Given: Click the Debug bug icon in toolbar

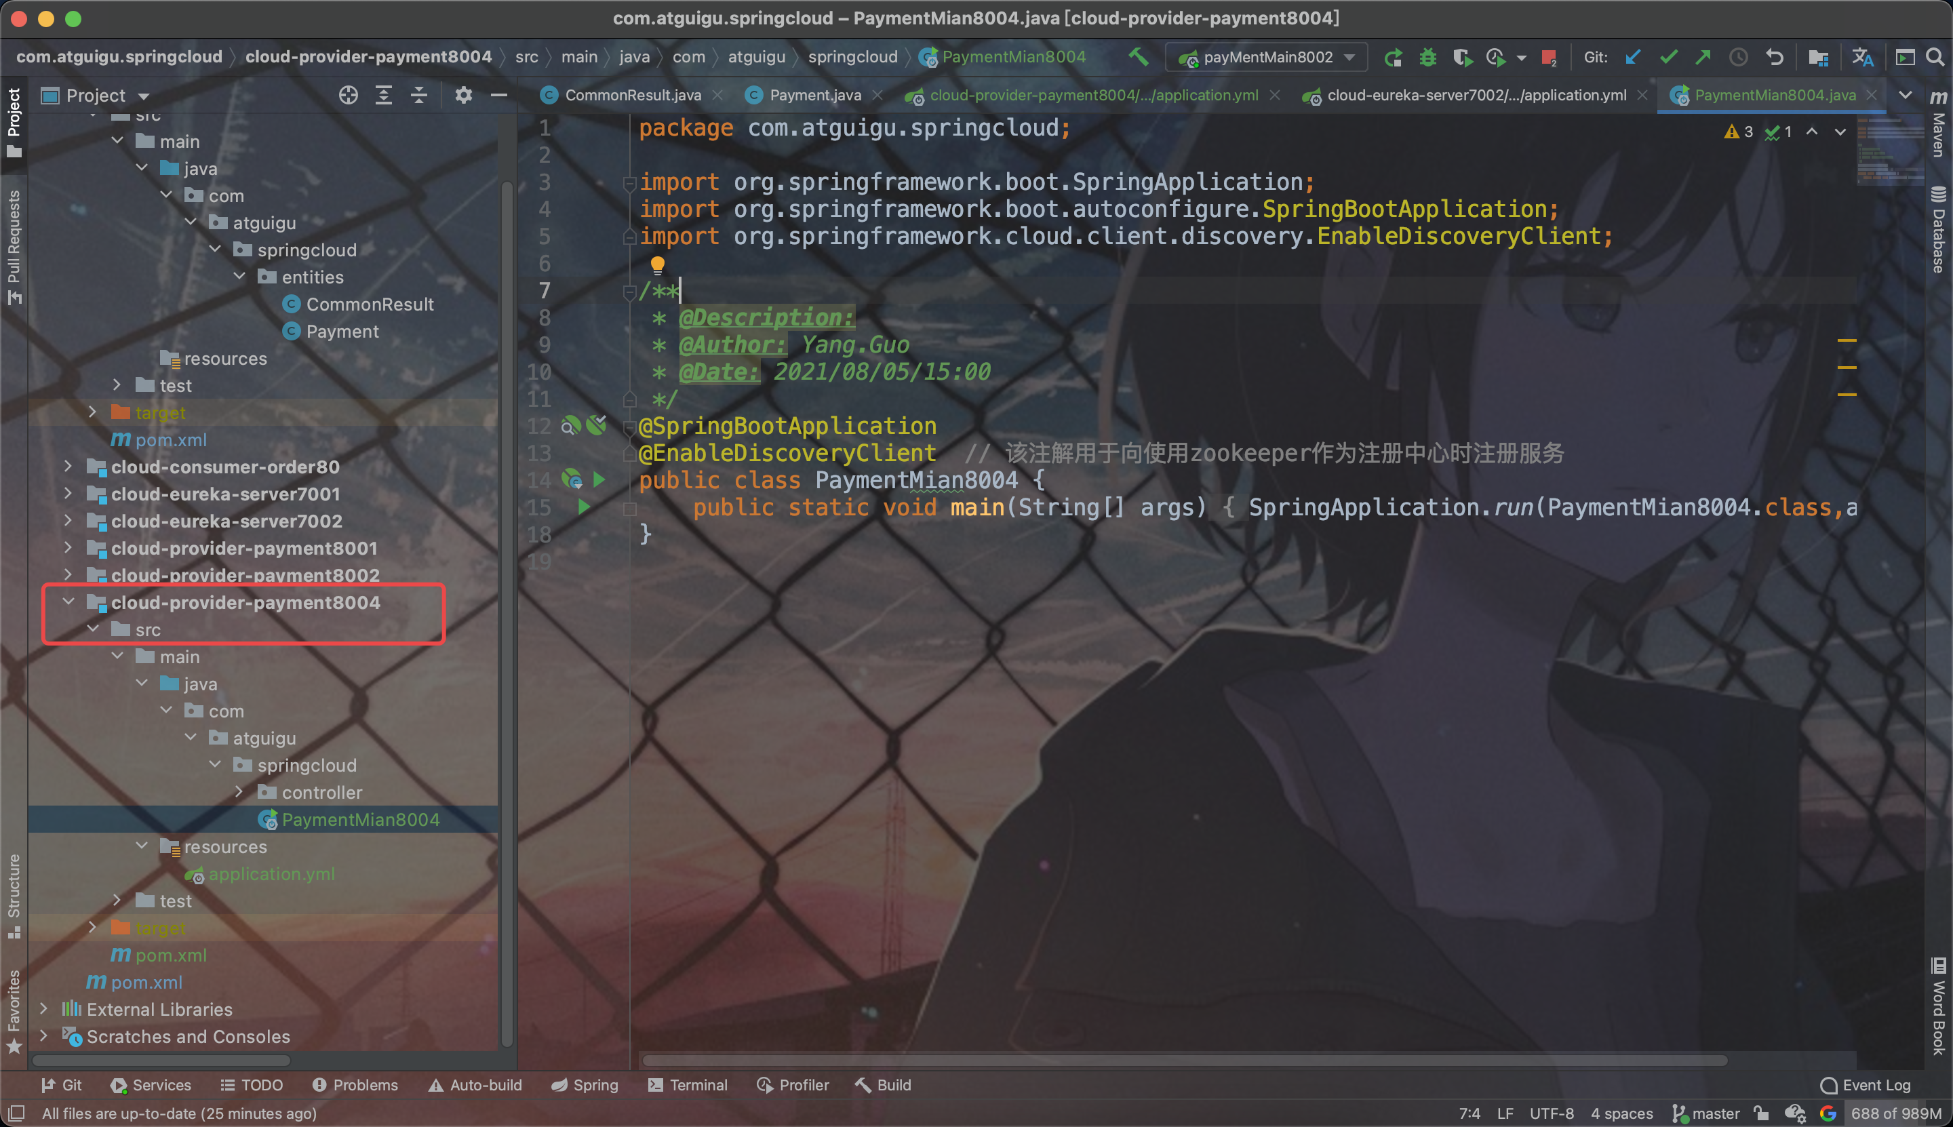Looking at the screenshot, I should (x=1427, y=57).
